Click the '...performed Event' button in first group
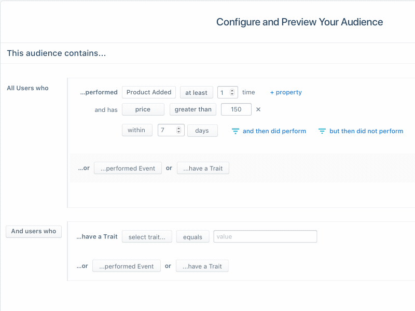This screenshot has width=415, height=311. pyautogui.click(x=128, y=168)
